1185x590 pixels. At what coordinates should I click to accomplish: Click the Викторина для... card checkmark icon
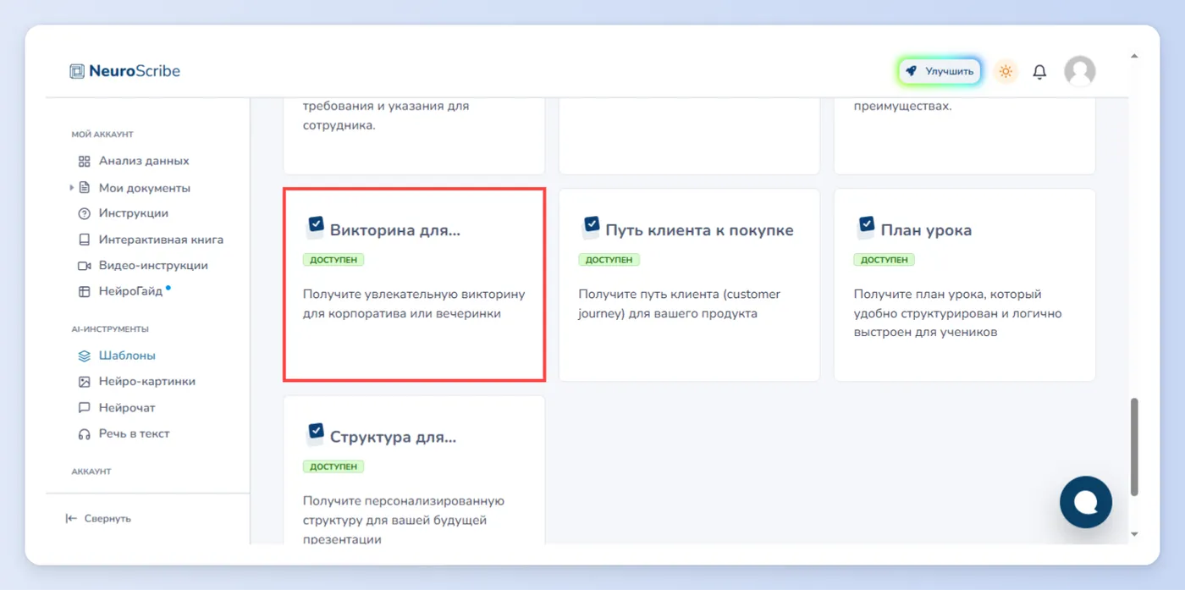315,226
